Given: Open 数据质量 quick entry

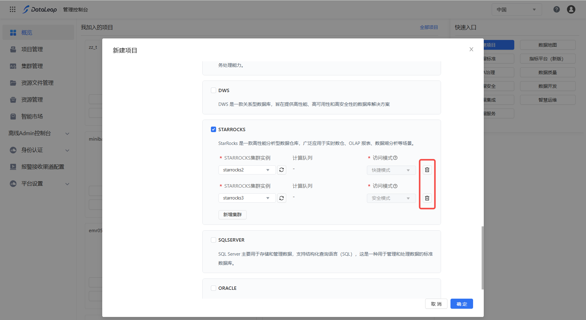Looking at the screenshot, I should click(548, 72).
